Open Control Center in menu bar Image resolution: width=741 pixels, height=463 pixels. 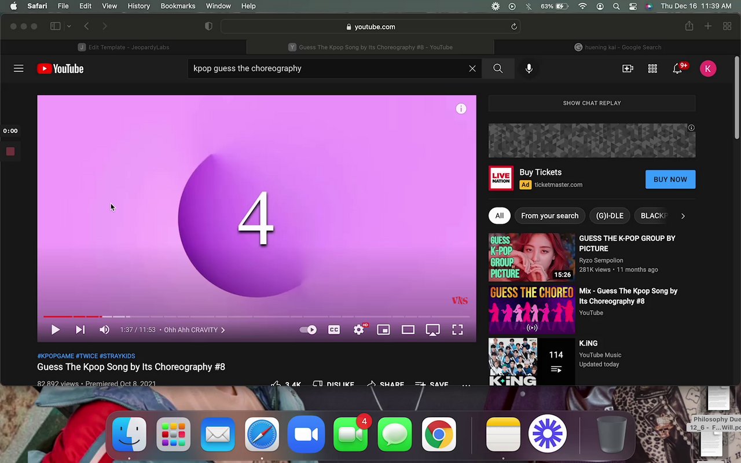coord(633,6)
